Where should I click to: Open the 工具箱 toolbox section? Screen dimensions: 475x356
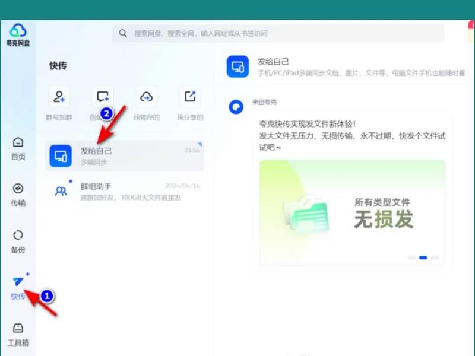(18, 334)
